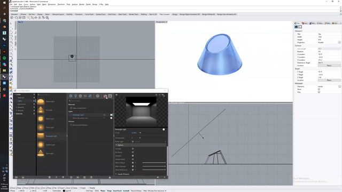Open Materials category in Asset Editor toolbar
342x192 pixels.
click(71, 96)
